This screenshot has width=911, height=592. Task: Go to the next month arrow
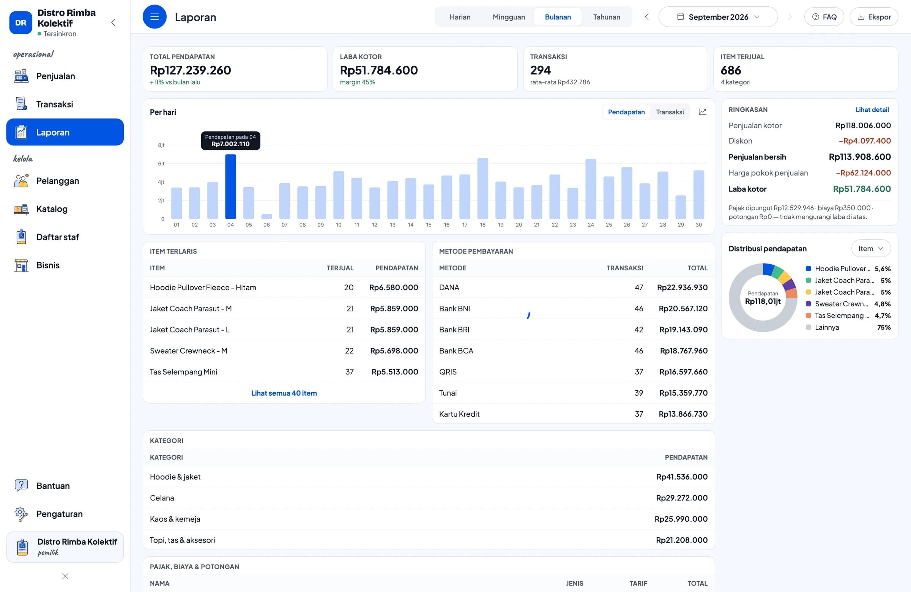pyautogui.click(x=789, y=17)
